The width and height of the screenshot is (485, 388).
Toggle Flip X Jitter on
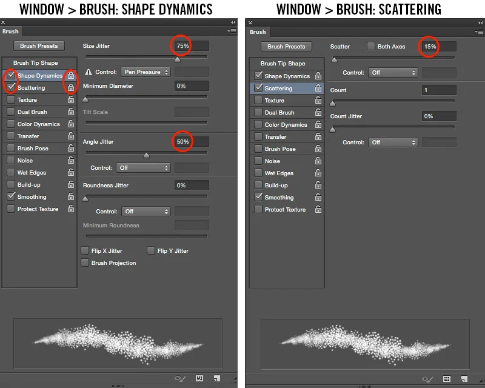point(85,250)
